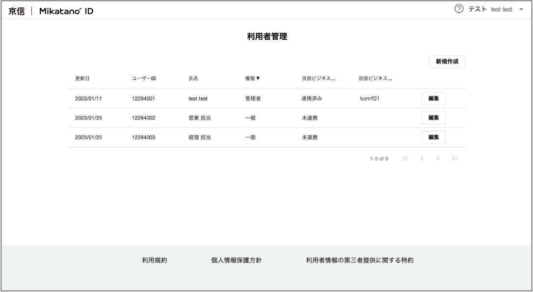Click the 1-3 of 3 pagination text
The image size is (533, 292).
coord(379,159)
